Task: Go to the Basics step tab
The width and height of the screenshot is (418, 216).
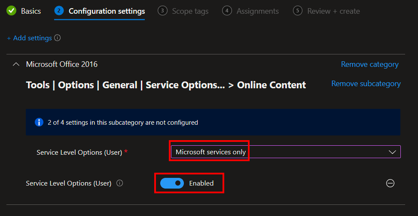Action: click(31, 11)
